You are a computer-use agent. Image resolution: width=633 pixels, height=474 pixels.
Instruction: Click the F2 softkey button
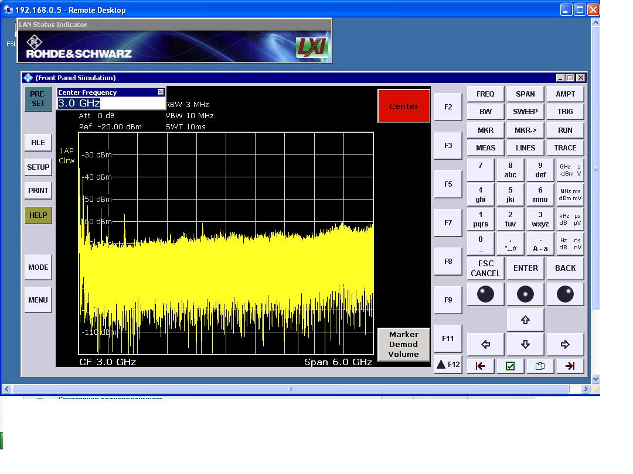[448, 107]
